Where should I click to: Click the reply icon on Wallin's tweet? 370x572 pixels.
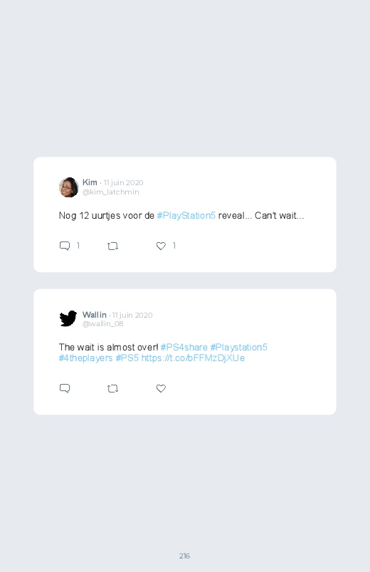tap(65, 388)
